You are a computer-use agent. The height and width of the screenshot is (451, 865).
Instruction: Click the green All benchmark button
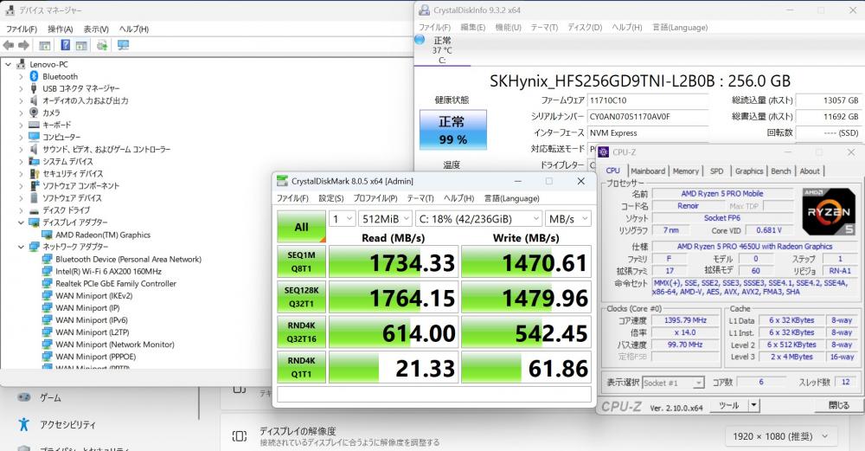[301, 227]
